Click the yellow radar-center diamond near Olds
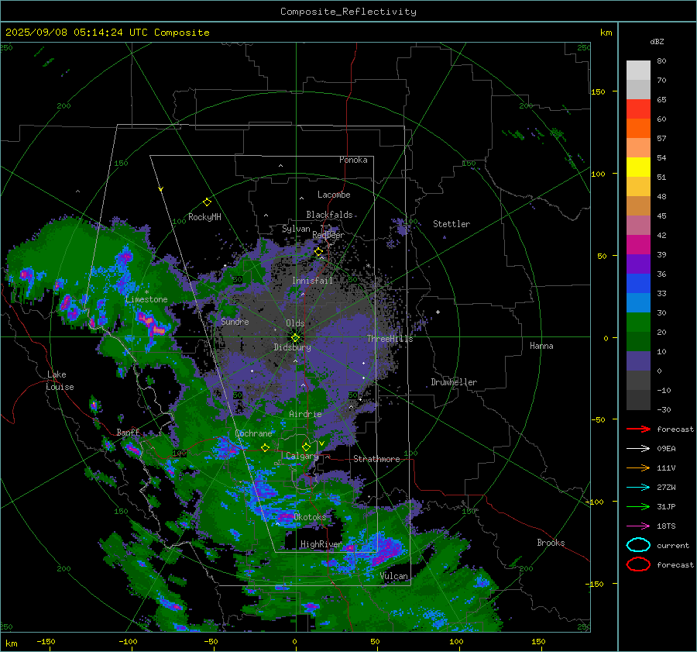 tap(295, 337)
